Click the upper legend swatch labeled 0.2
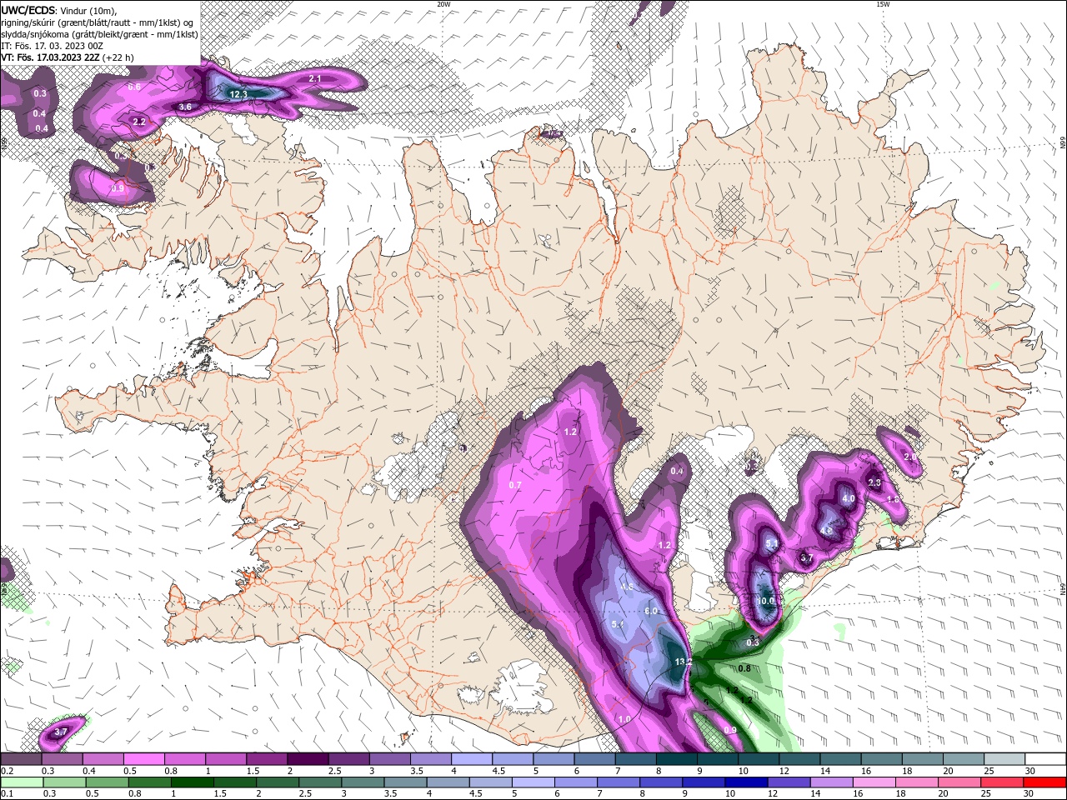Viewport: 1067px width, 800px height. tap(21, 759)
